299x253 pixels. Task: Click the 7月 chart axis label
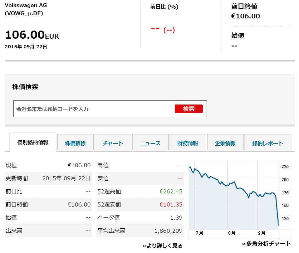click(199, 233)
